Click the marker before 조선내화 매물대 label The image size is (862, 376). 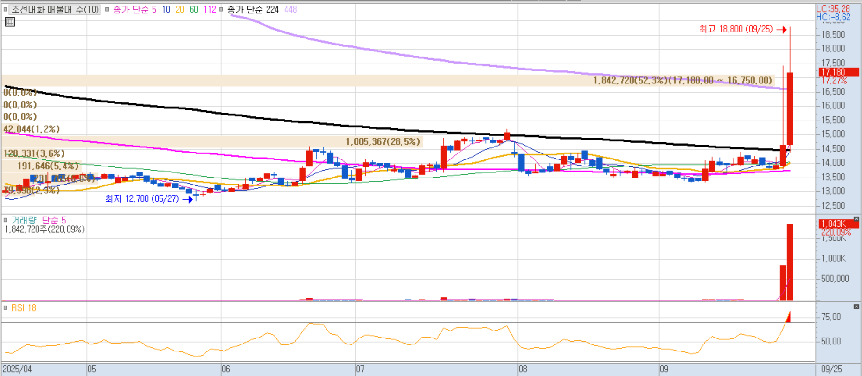6,9
